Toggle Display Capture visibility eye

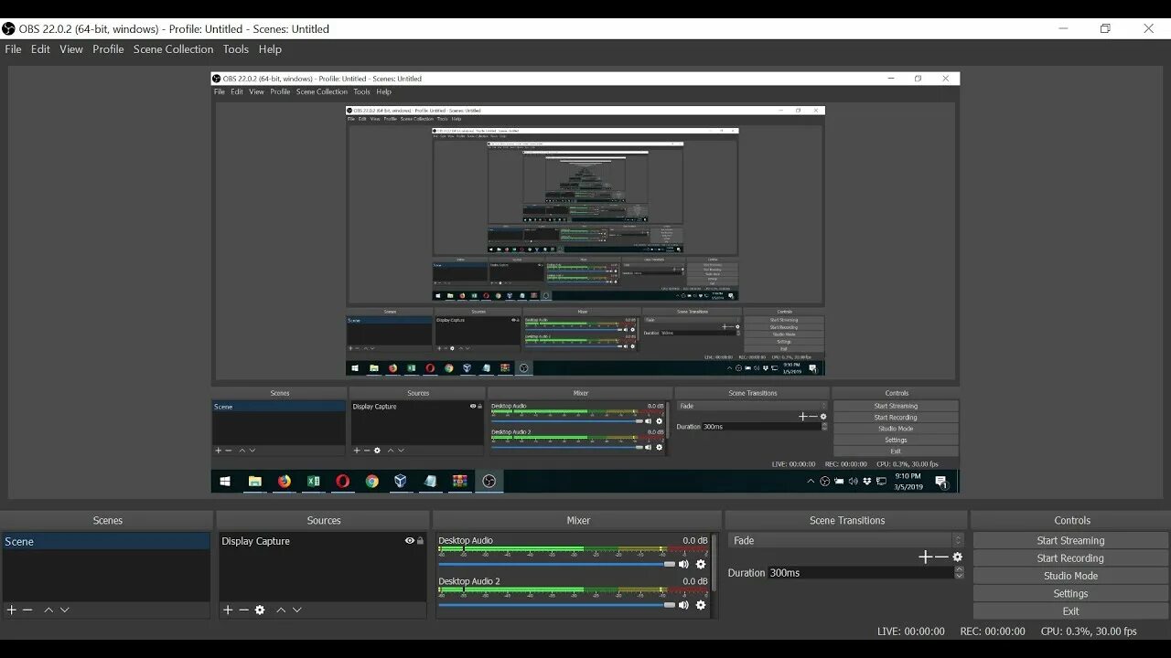click(410, 541)
